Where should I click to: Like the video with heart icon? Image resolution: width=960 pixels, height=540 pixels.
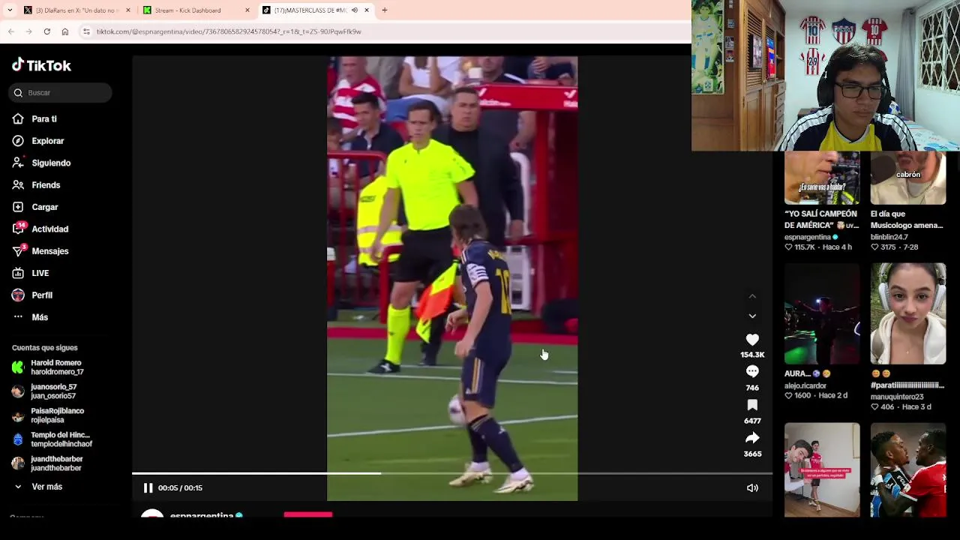(752, 340)
